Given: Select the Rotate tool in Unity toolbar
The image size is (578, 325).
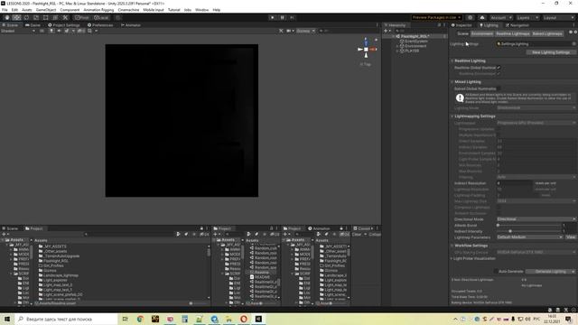Looking at the screenshot, I should pos(26,17).
